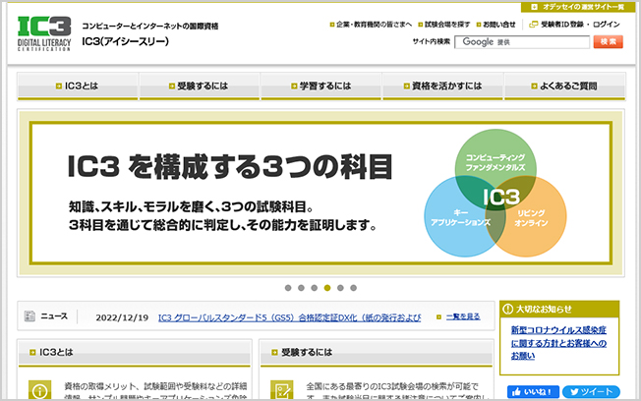Open the よくあるご質問 navigation tab

(x=564, y=86)
